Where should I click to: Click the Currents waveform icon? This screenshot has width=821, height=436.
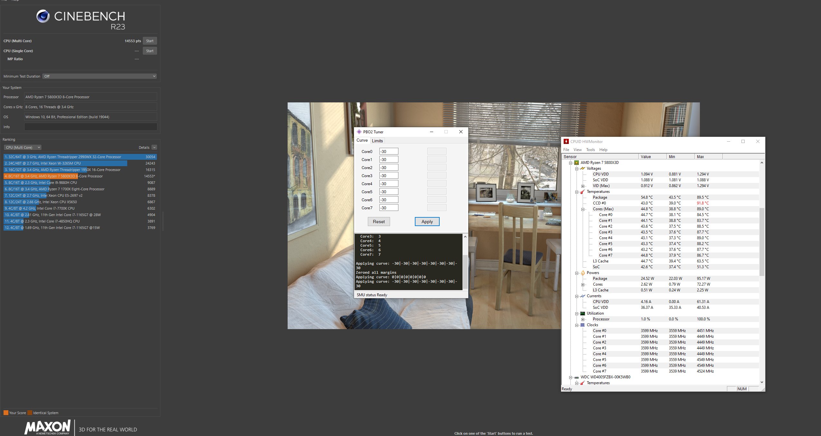(583, 296)
